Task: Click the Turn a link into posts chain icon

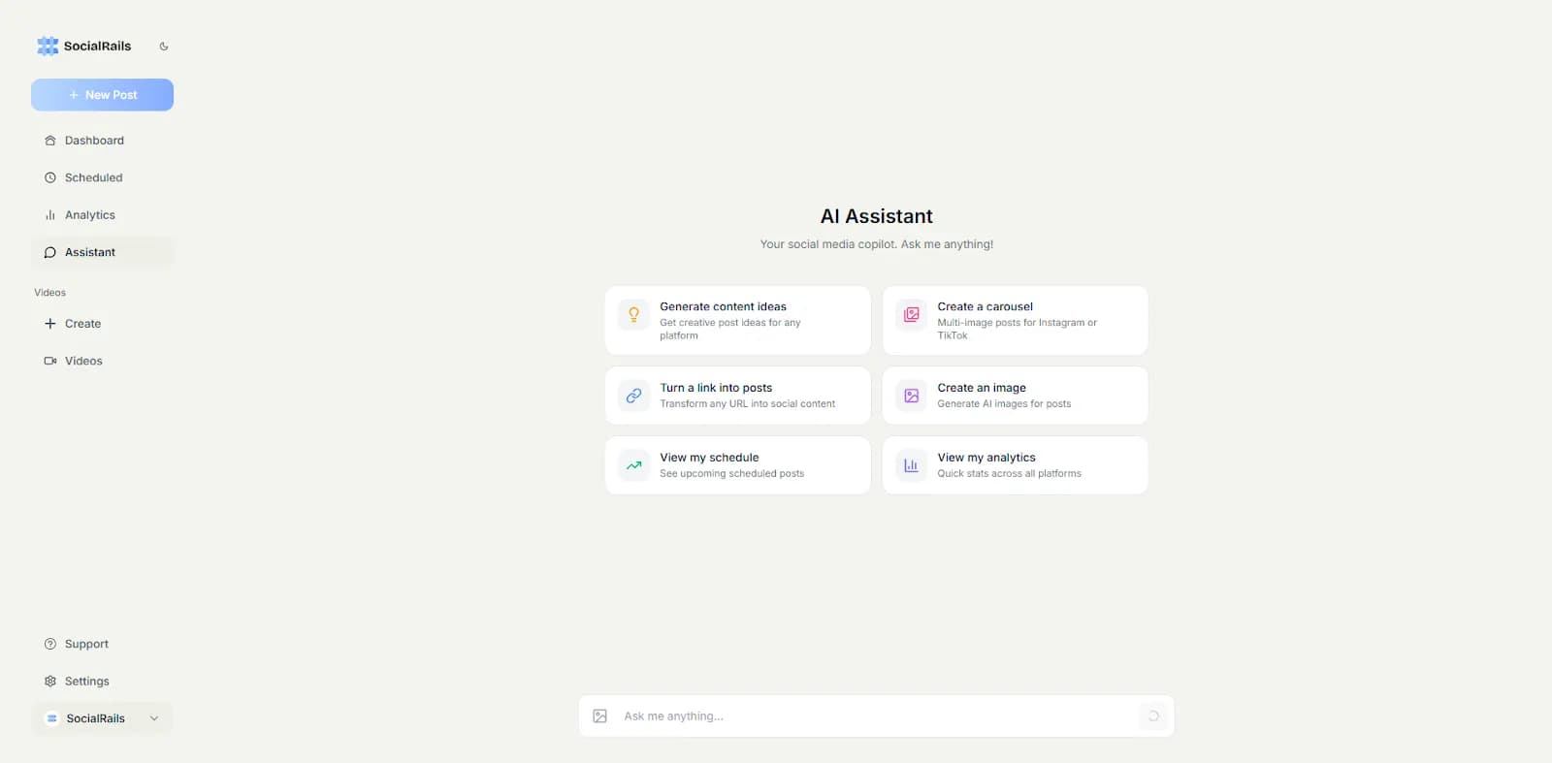Action: (x=633, y=396)
